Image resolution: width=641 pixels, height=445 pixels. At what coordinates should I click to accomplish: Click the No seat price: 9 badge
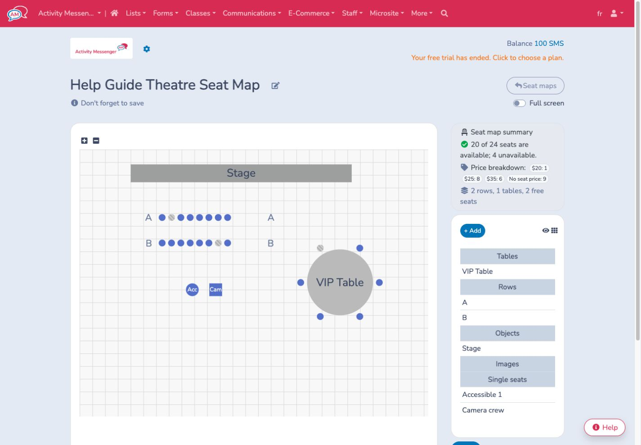click(528, 179)
